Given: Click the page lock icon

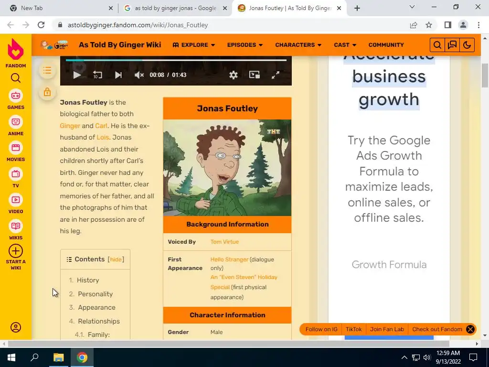Looking at the screenshot, I should click(47, 92).
